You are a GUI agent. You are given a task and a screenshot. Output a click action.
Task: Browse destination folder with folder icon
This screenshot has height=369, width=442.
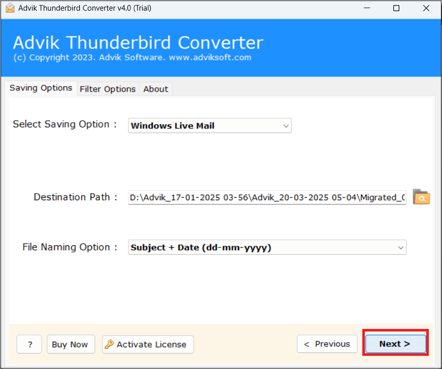[421, 197]
